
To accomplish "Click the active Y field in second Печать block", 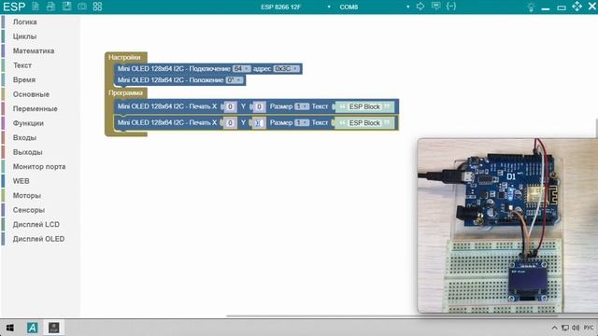I will click(x=259, y=122).
